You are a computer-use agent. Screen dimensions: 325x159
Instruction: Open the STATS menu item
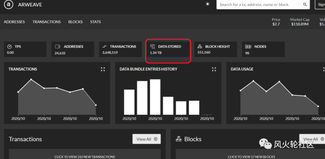coord(96,22)
